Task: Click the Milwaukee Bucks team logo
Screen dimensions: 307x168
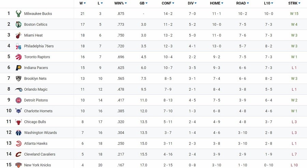Action: coord(18,14)
